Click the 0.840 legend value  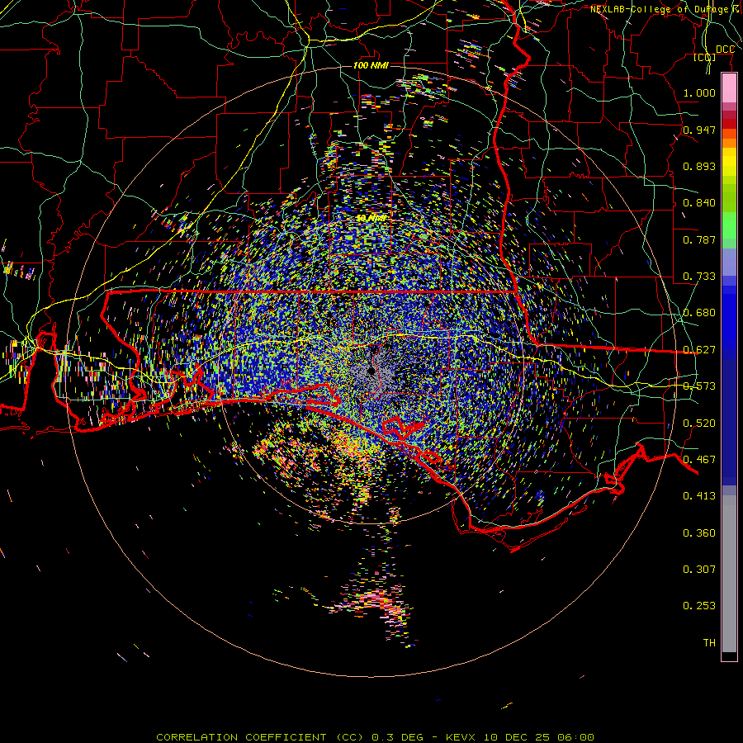[699, 203]
